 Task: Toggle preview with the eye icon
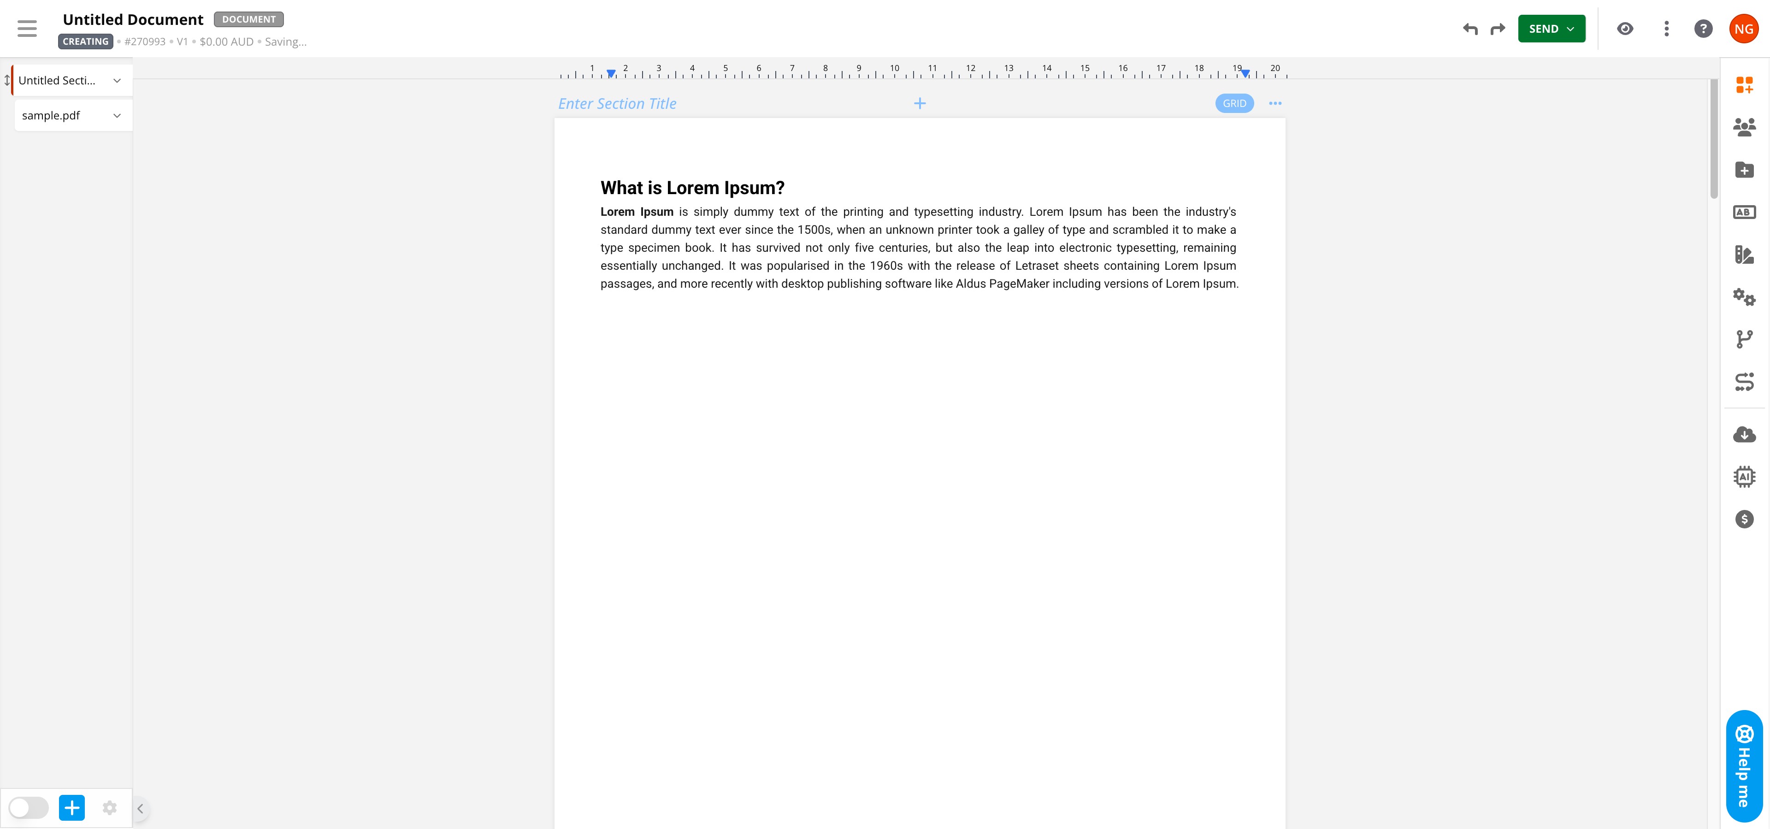[1625, 29]
